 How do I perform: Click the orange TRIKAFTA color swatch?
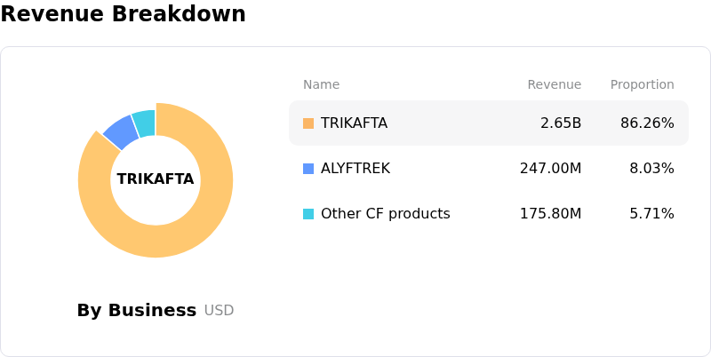308,123
